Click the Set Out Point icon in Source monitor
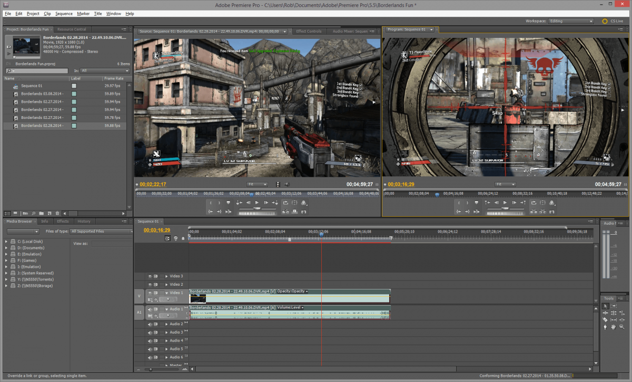 pos(219,203)
